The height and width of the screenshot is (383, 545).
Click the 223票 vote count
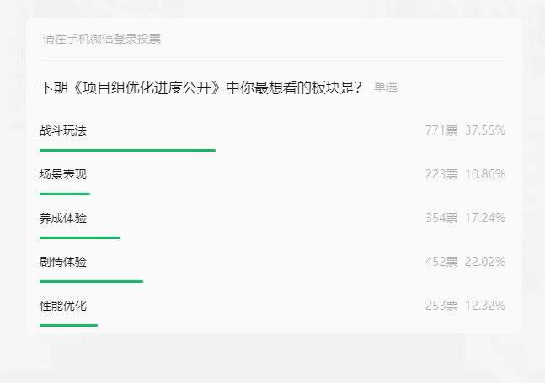[x=441, y=174]
